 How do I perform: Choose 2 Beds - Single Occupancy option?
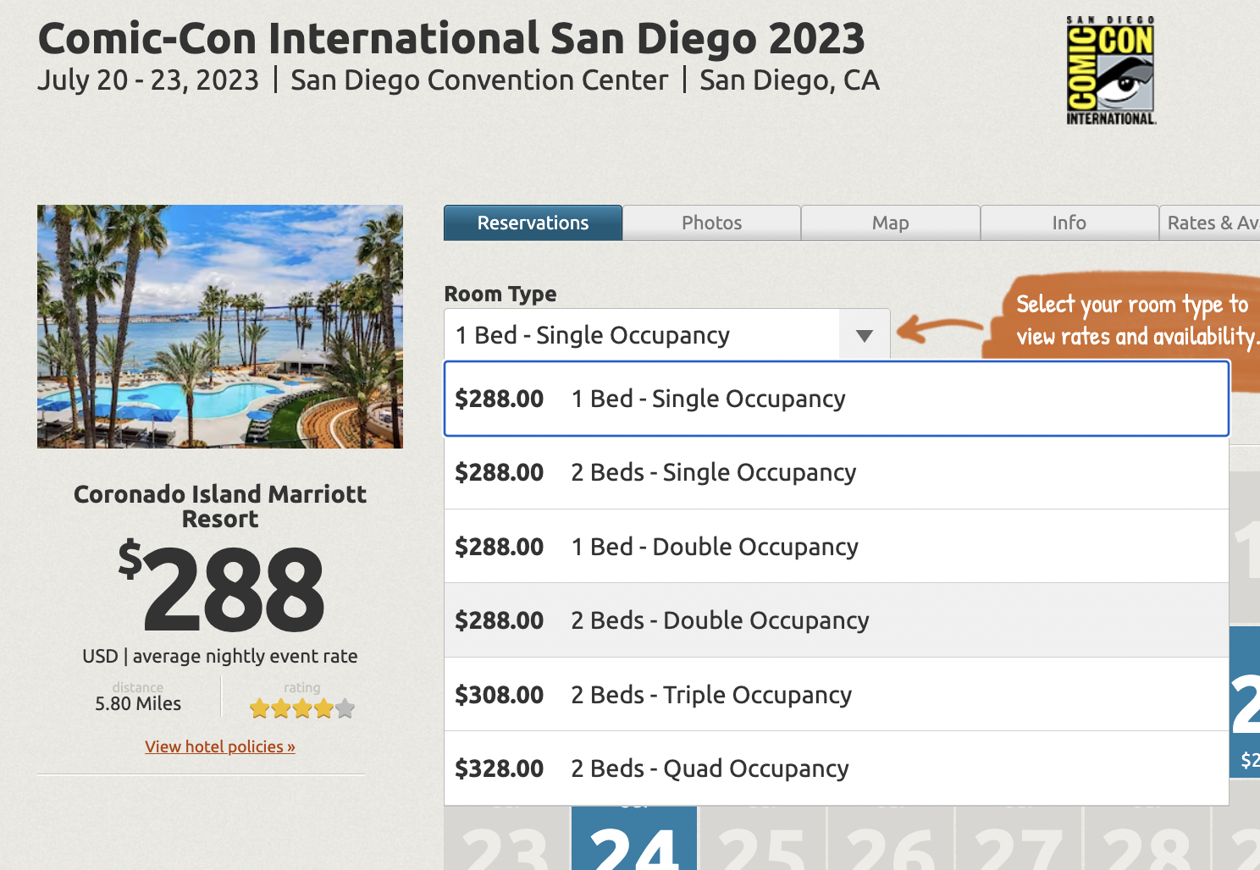[x=837, y=472]
